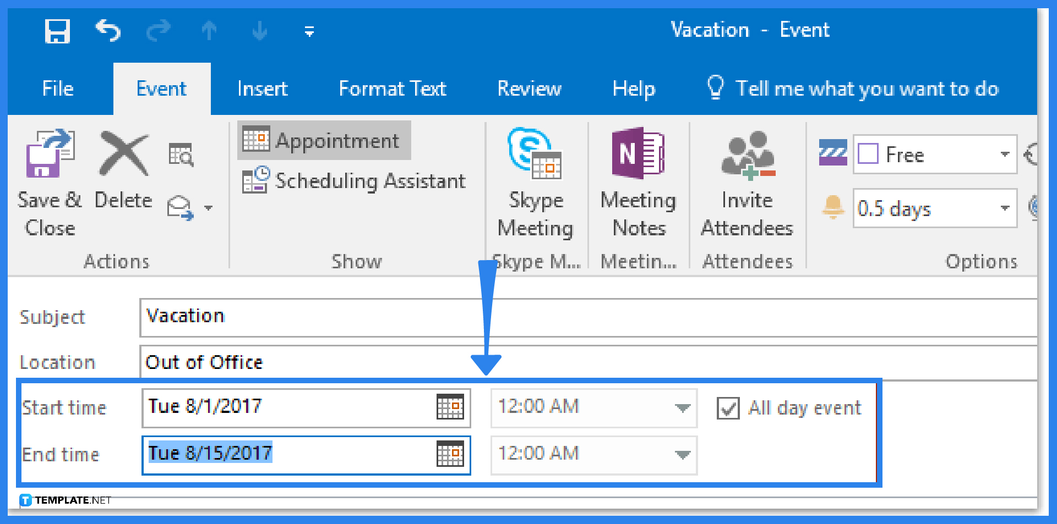The width and height of the screenshot is (1057, 524).
Task: Add a Skype Meeting
Action: click(535, 184)
